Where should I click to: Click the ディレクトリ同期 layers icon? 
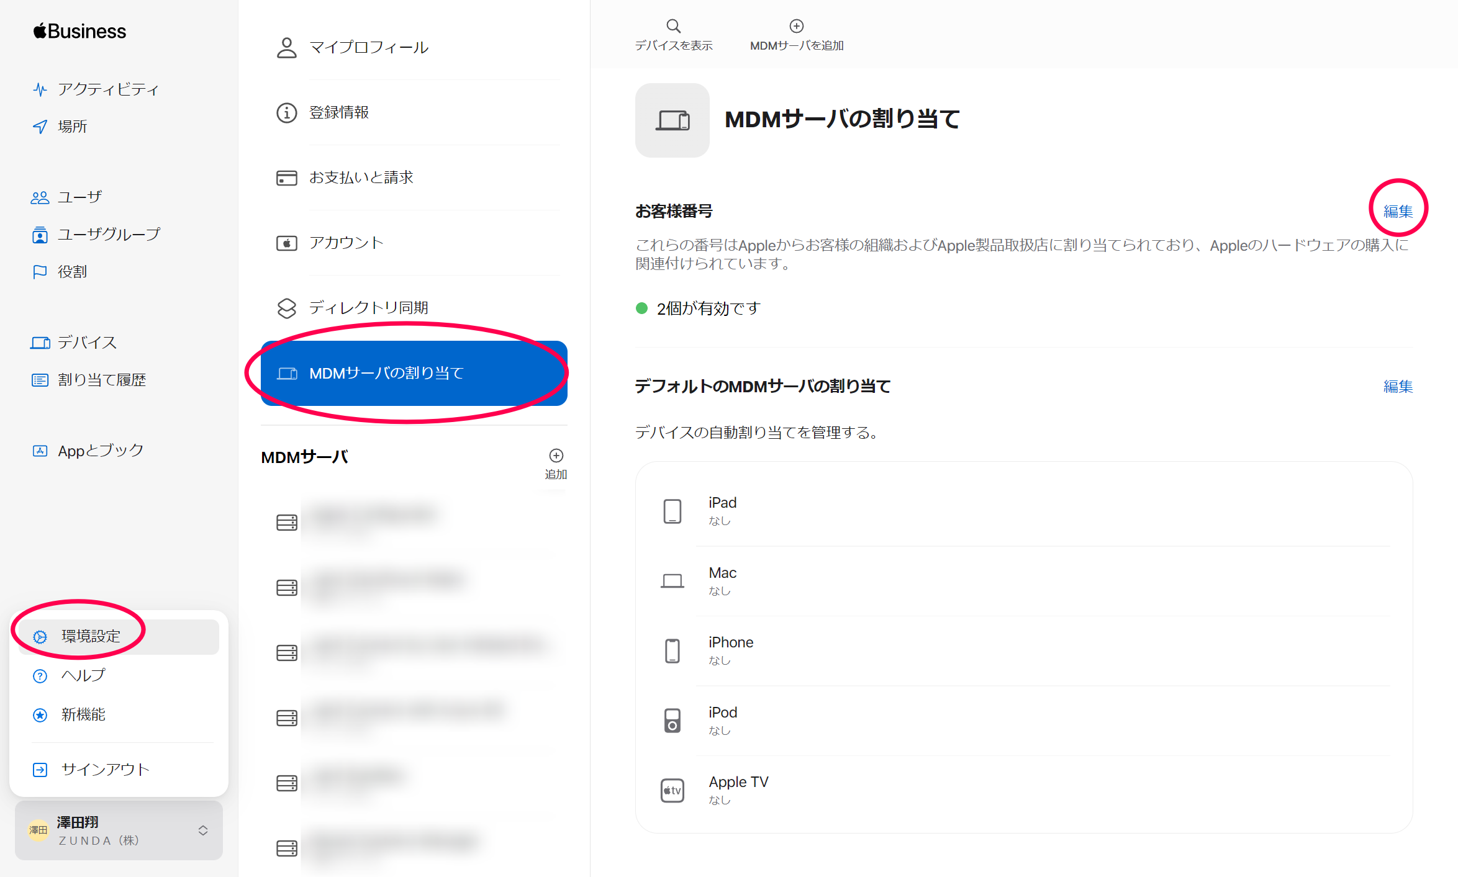286,308
